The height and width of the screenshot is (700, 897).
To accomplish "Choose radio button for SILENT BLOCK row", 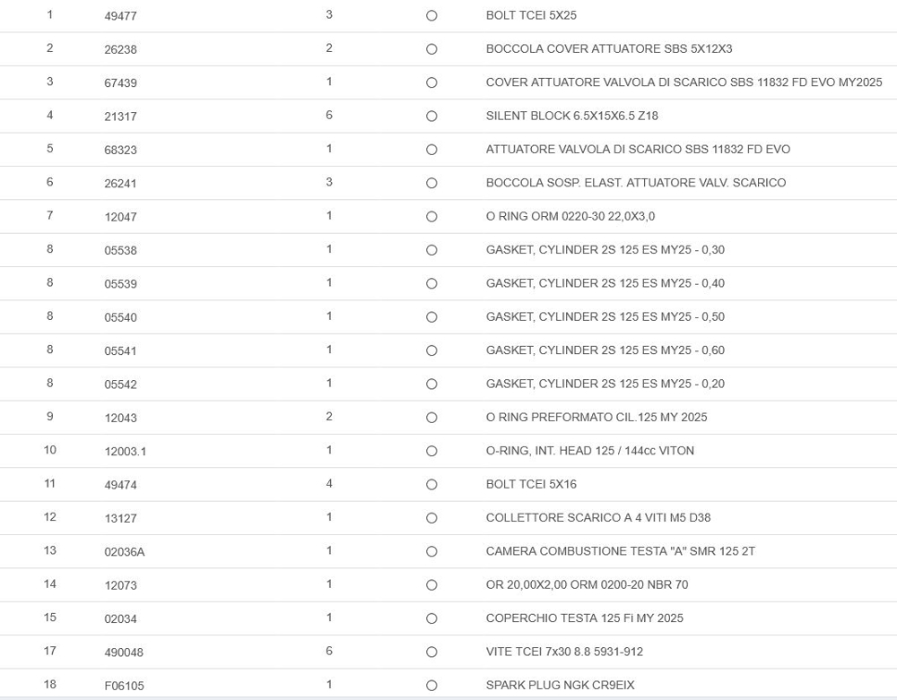I will (431, 117).
